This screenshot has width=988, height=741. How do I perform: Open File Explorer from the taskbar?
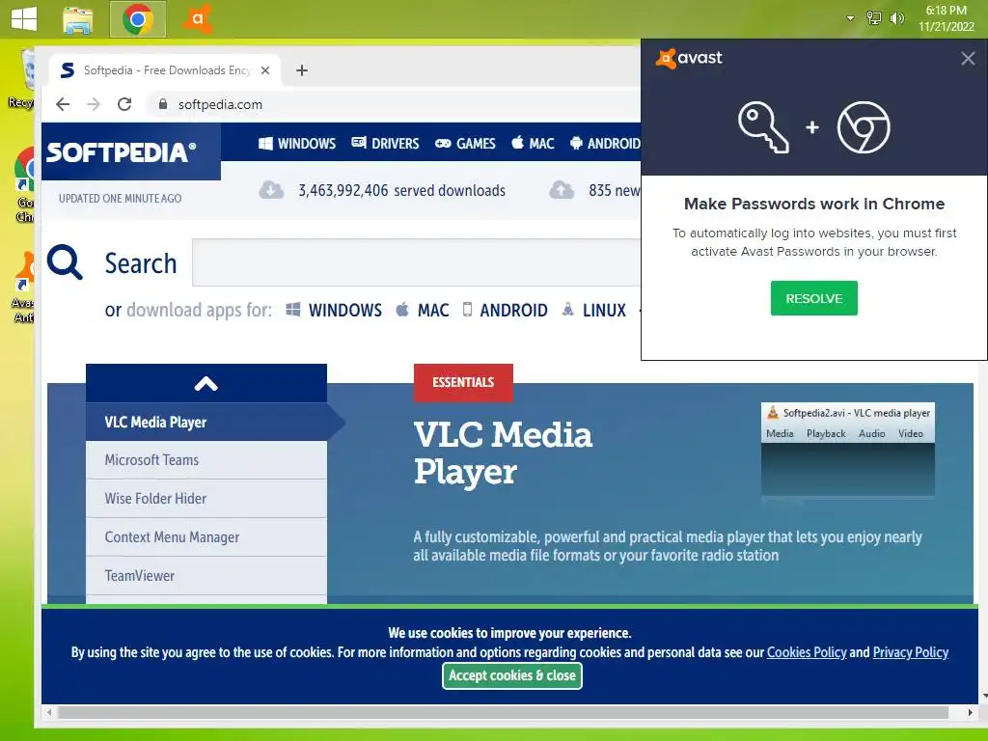point(78,19)
